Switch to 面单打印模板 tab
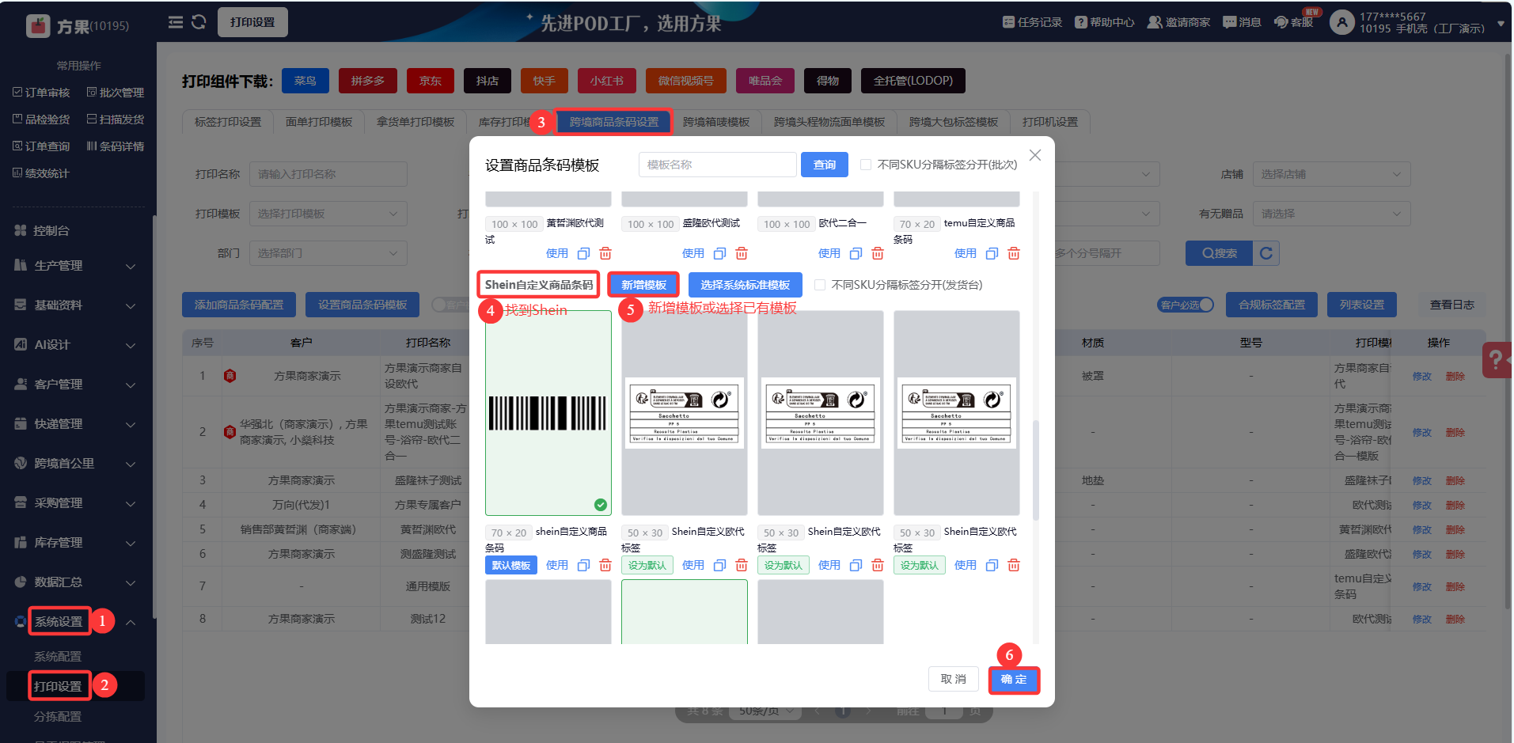Image resolution: width=1514 pixels, height=743 pixels. [319, 122]
